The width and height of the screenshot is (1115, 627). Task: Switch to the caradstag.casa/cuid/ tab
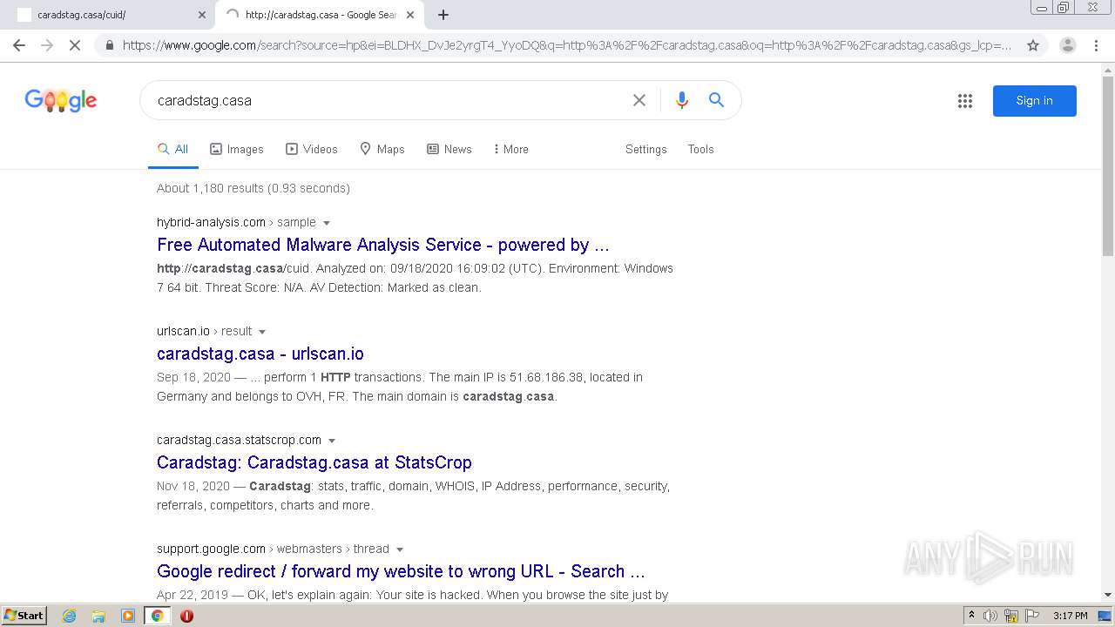(109, 15)
